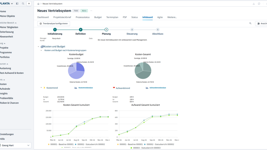Open the Agile tab

coord(160,17)
